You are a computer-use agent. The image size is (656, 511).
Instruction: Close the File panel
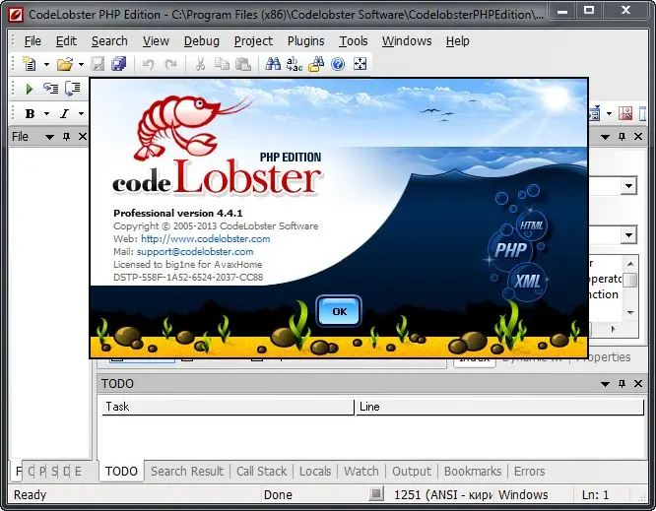click(83, 136)
